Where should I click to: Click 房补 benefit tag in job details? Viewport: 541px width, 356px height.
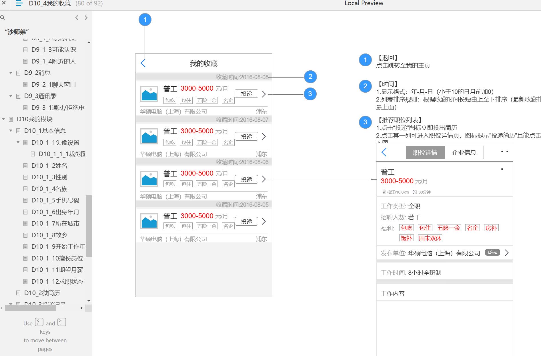(x=492, y=228)
